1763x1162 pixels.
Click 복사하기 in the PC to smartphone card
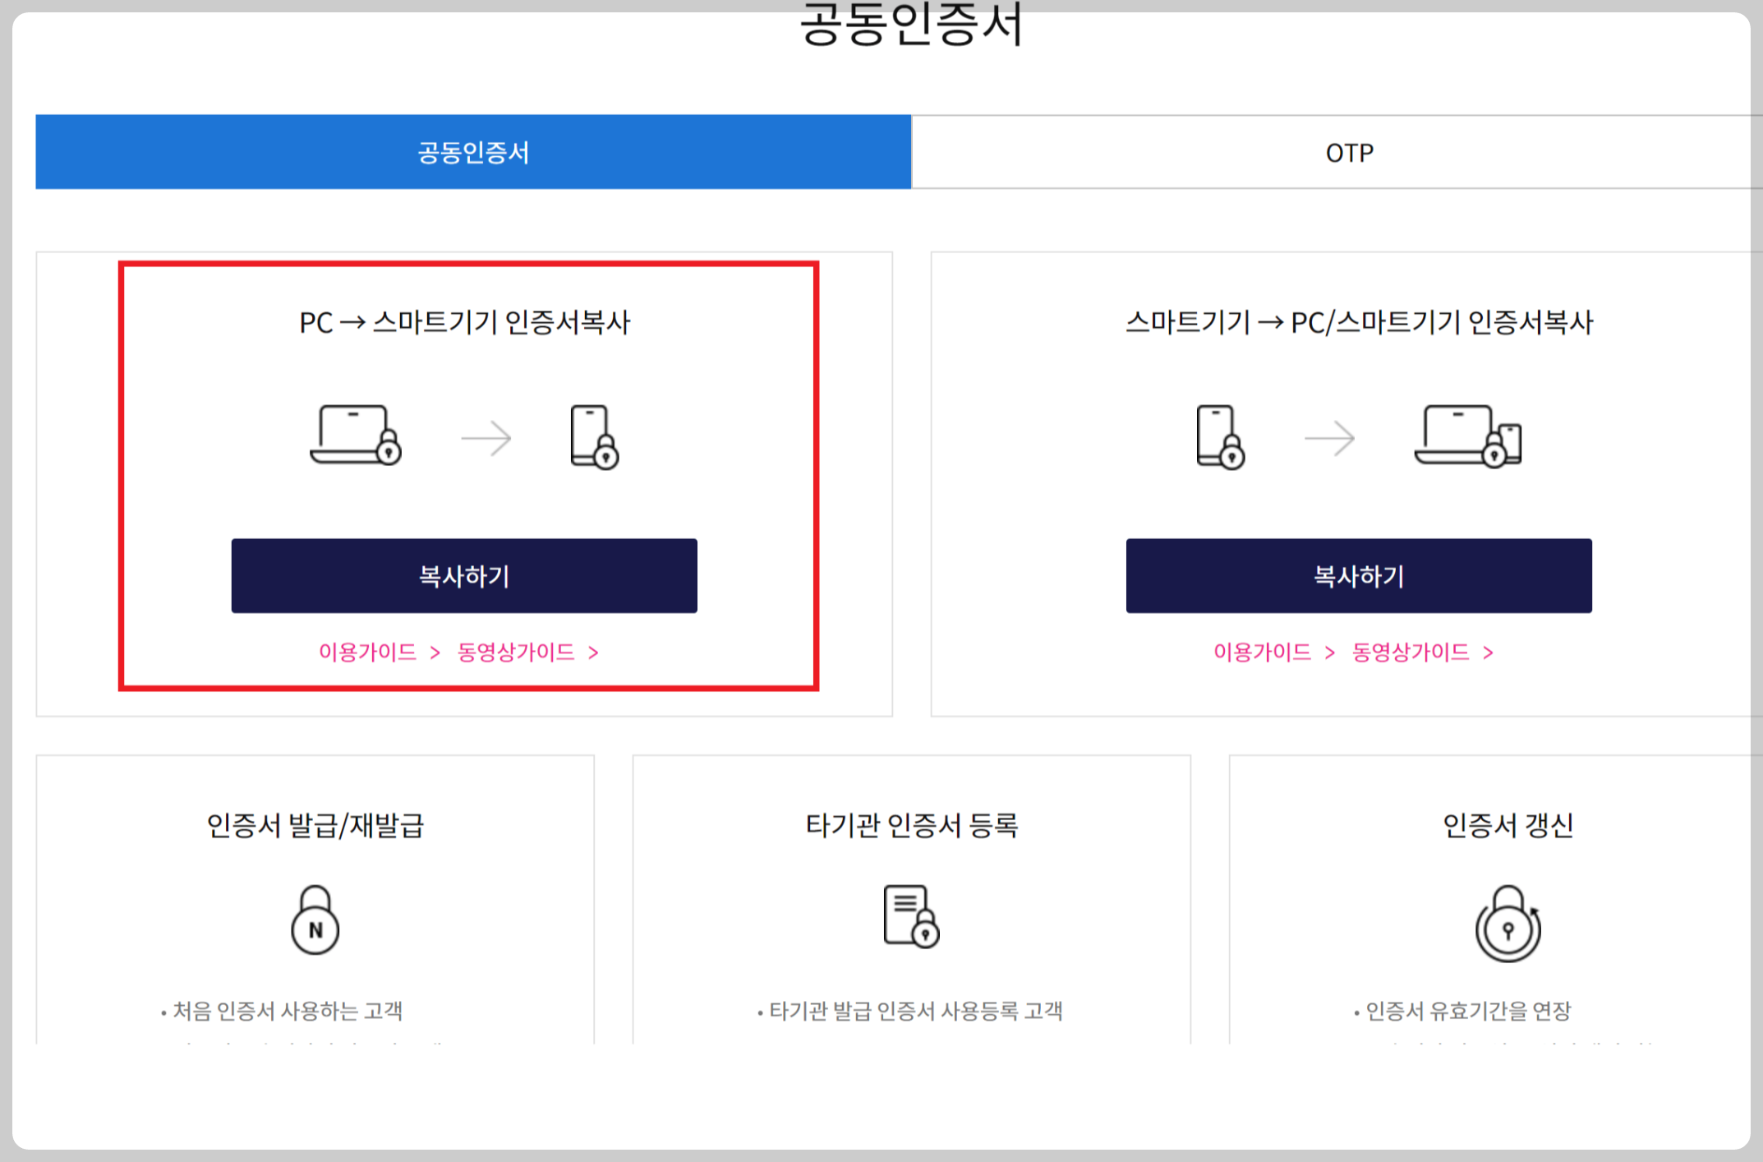pyautogui.click(x=463, y=576)
